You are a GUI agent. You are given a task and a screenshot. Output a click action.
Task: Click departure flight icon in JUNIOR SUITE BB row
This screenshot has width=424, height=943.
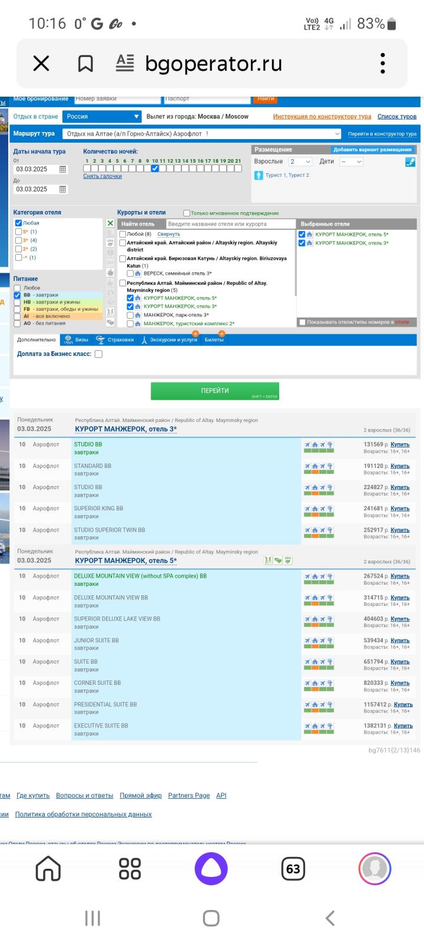[307, 641]
